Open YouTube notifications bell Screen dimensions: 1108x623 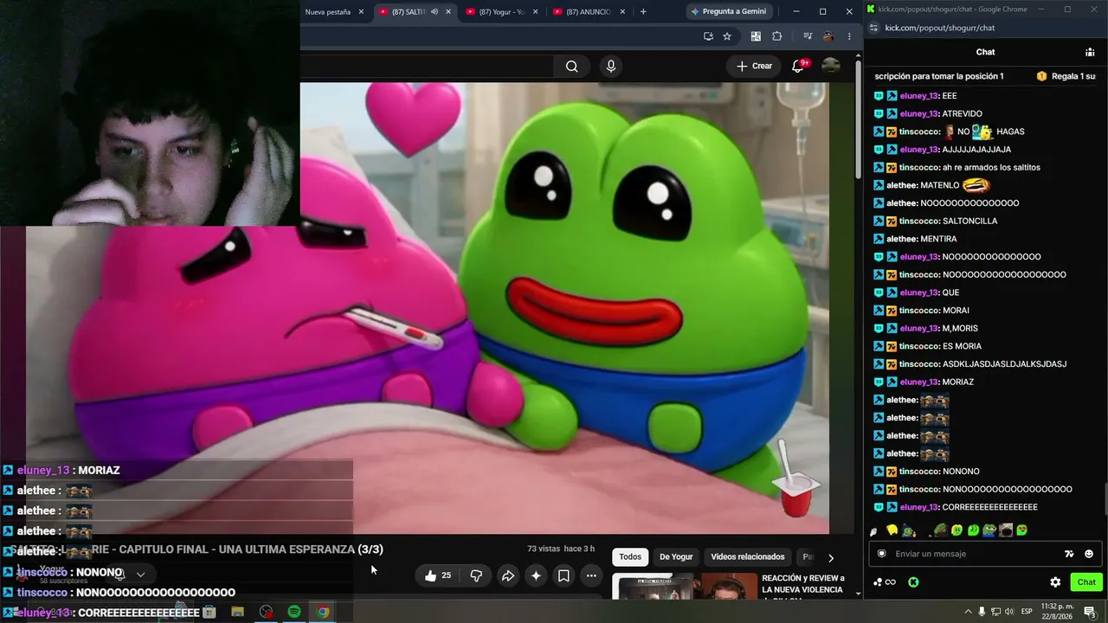click(x=798, y=67)
